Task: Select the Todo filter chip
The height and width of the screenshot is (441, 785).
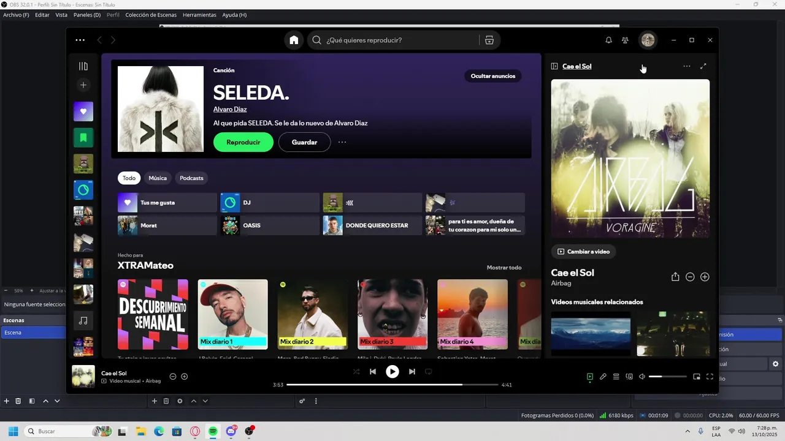Action: pos(129,178)
